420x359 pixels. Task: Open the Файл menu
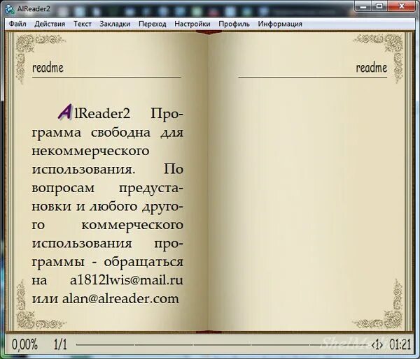point(17,24)
